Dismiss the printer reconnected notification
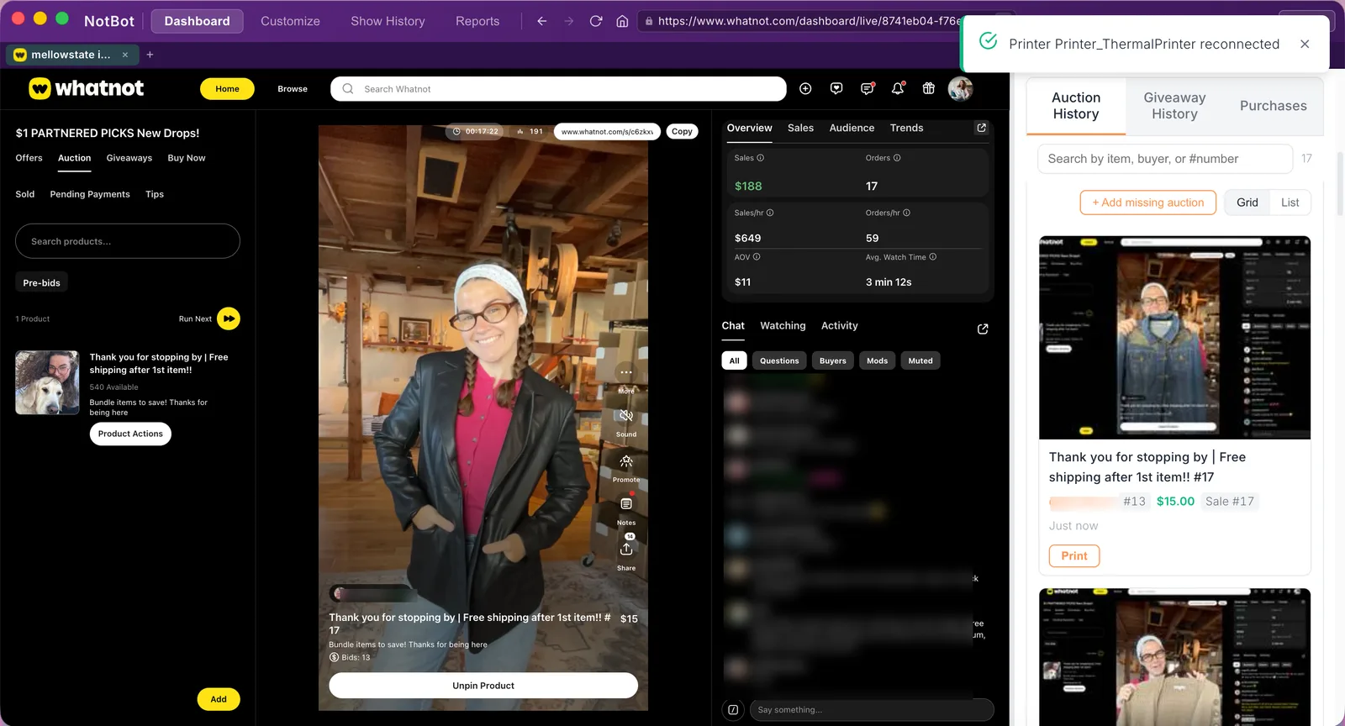This screenshot has height=726, width=1345. point(1305,44)
